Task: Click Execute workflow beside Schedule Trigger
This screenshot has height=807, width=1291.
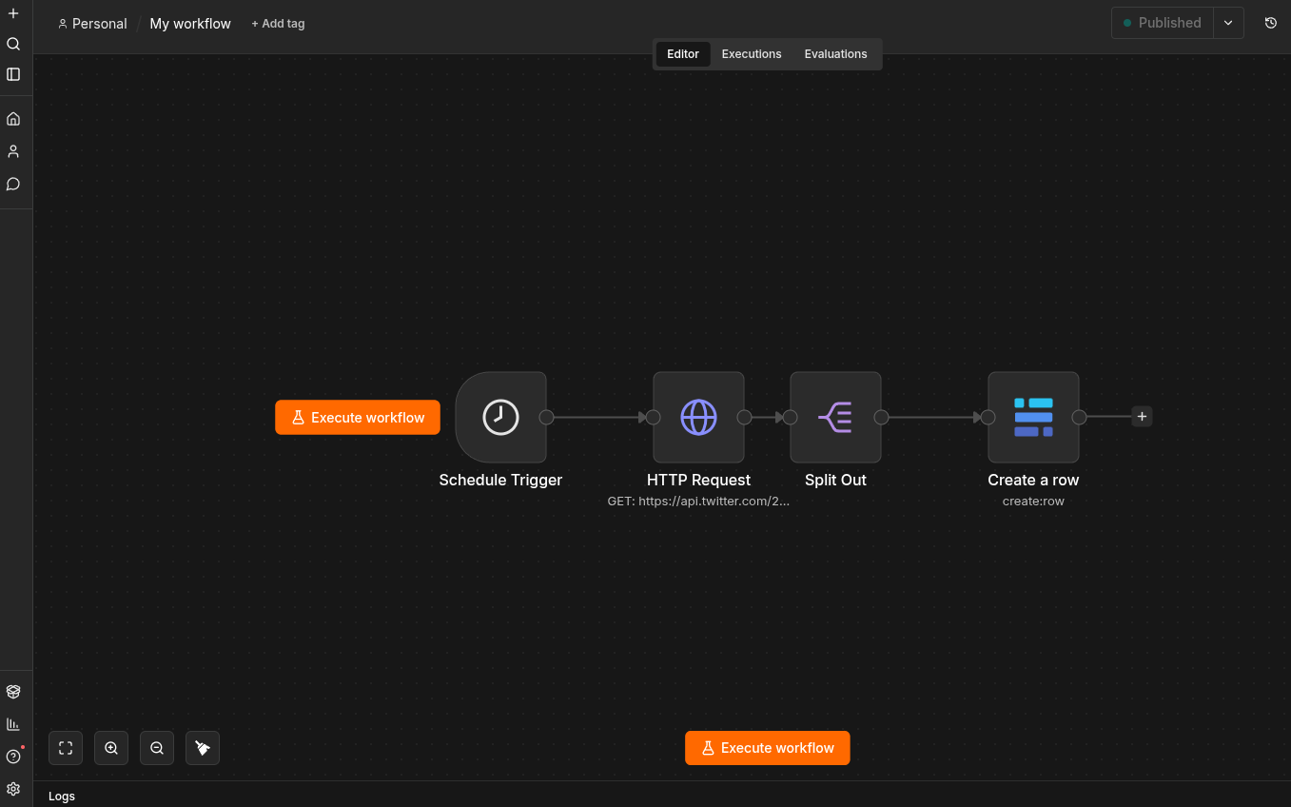Action: pyautogui.click(x=358, y=417)
